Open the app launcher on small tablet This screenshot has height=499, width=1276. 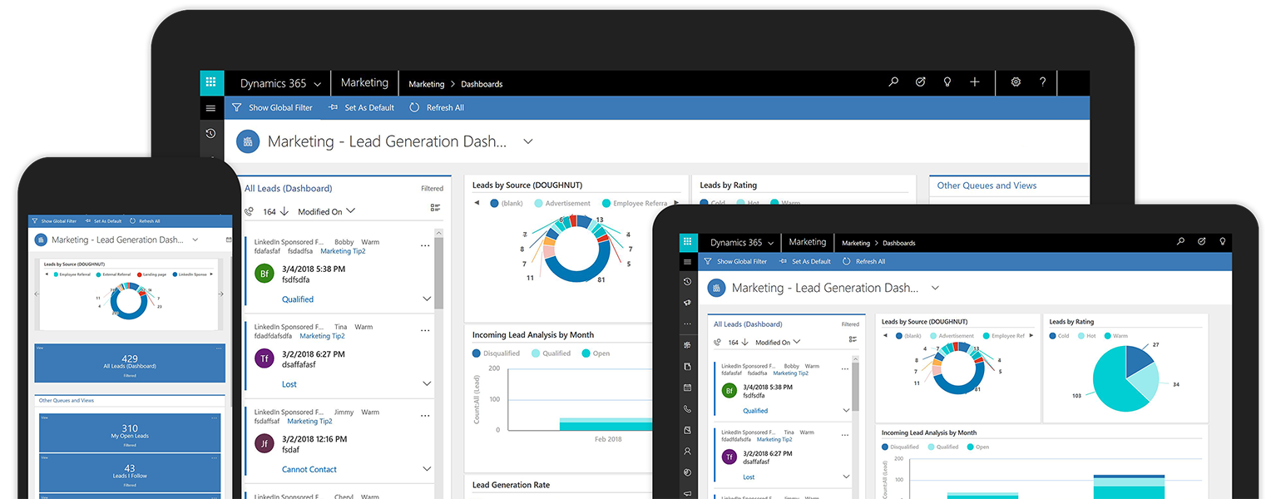[687, 242]
